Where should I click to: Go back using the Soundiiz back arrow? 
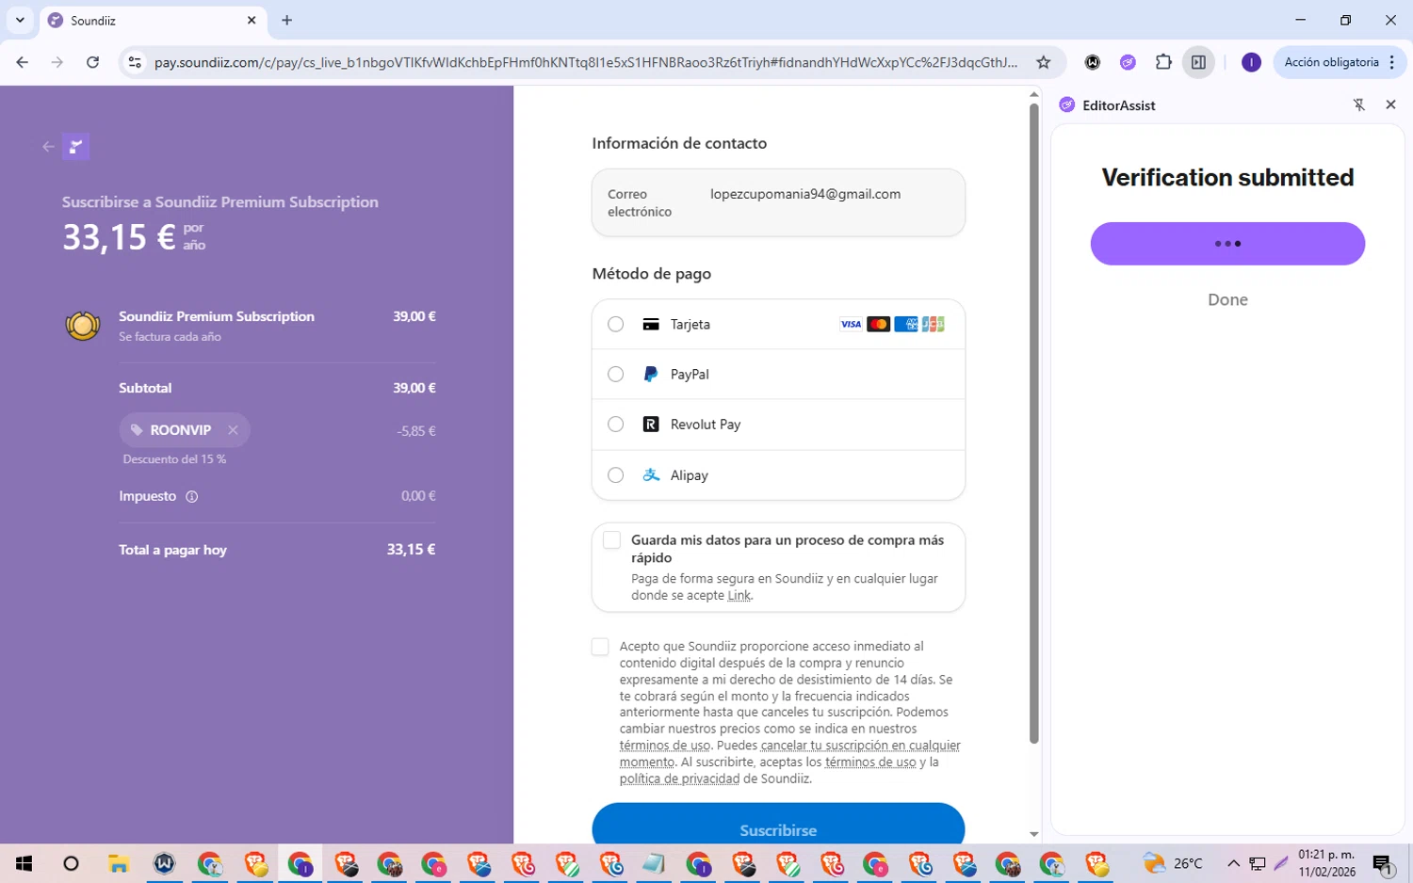48,147
